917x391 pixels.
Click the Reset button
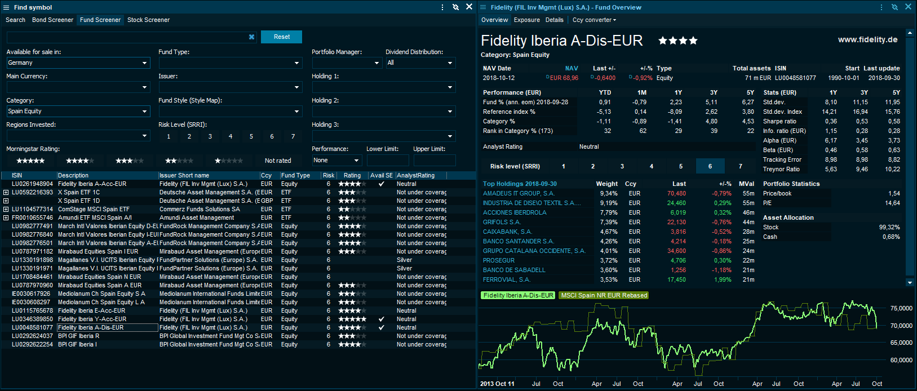tap(282, 37)
